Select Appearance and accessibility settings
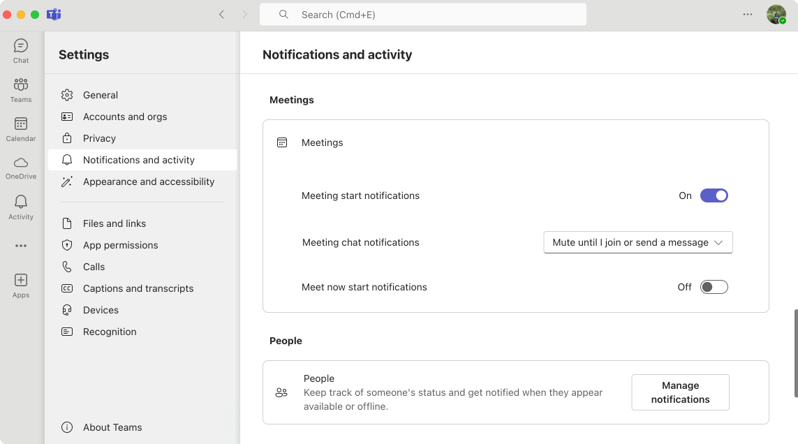Viewport: 798px width, 444px height. pyautogui.click(x=142, y=182)
